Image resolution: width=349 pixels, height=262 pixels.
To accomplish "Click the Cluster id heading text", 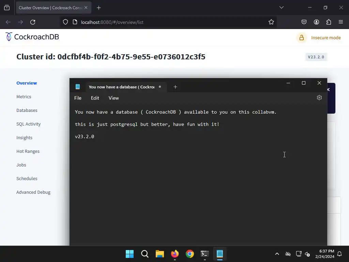I will click(x=111, y=57).
